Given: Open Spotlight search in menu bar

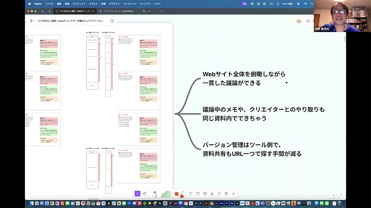Looking at the screenshot, I should (312, 4).
